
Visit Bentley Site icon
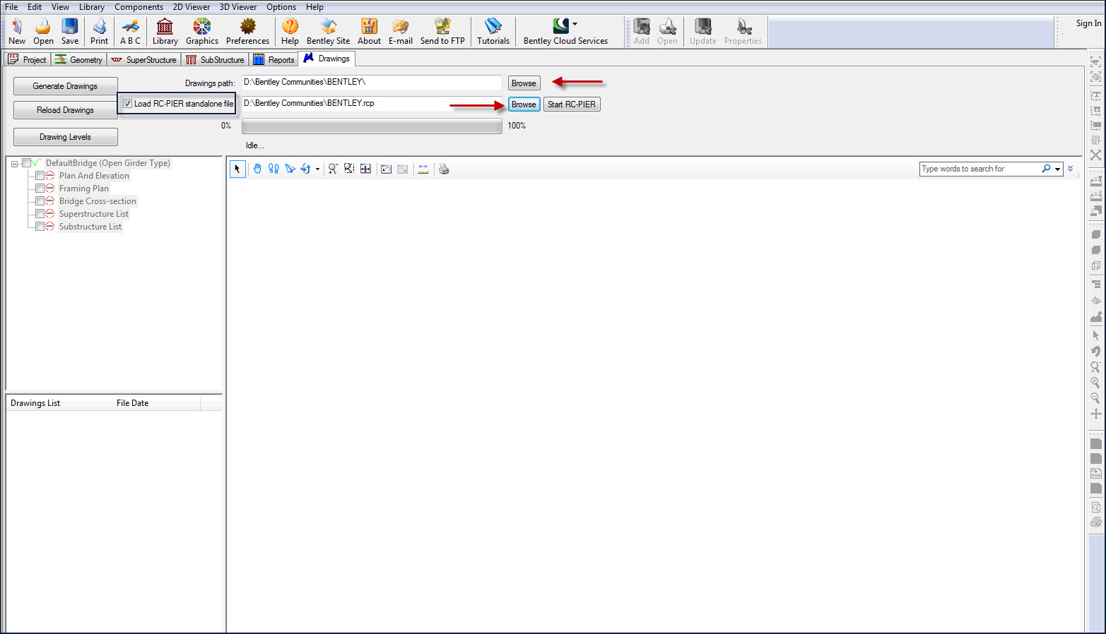tap(328, 32)
